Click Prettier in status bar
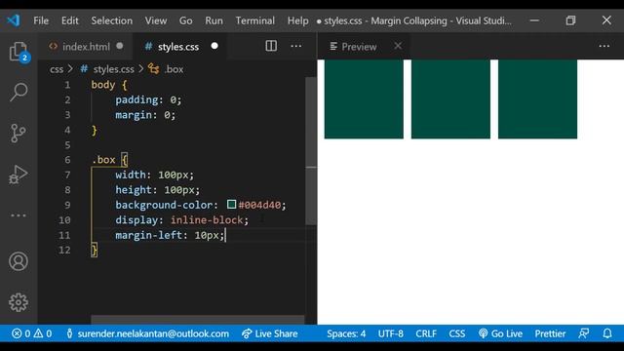The width and height of the screenshot is (624, 351). coord(550,333)
